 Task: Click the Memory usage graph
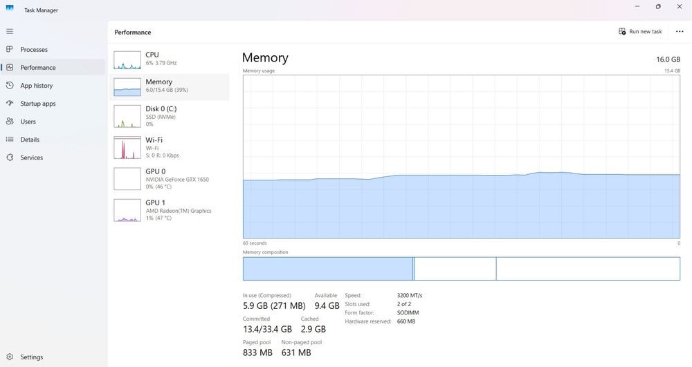pyautogui.click(x=461, y=157)
